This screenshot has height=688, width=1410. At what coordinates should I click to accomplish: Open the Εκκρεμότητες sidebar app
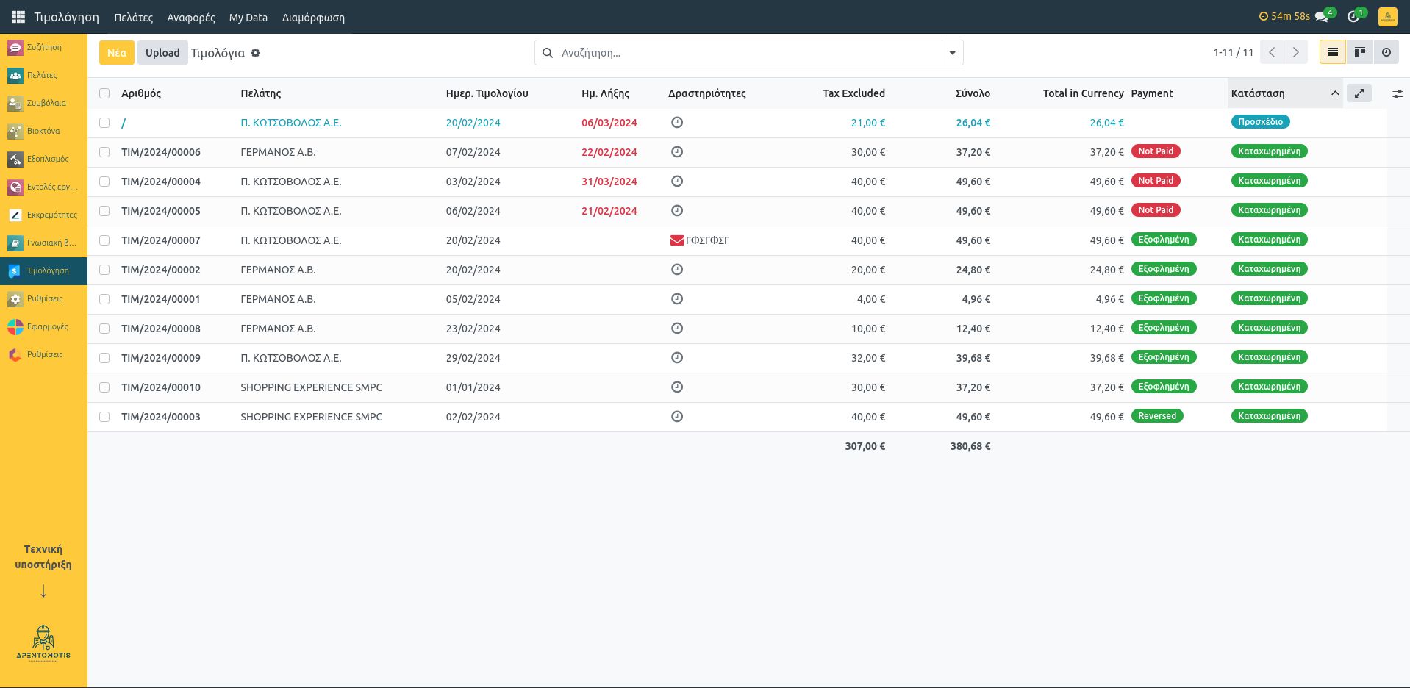[x=43, y=215]
